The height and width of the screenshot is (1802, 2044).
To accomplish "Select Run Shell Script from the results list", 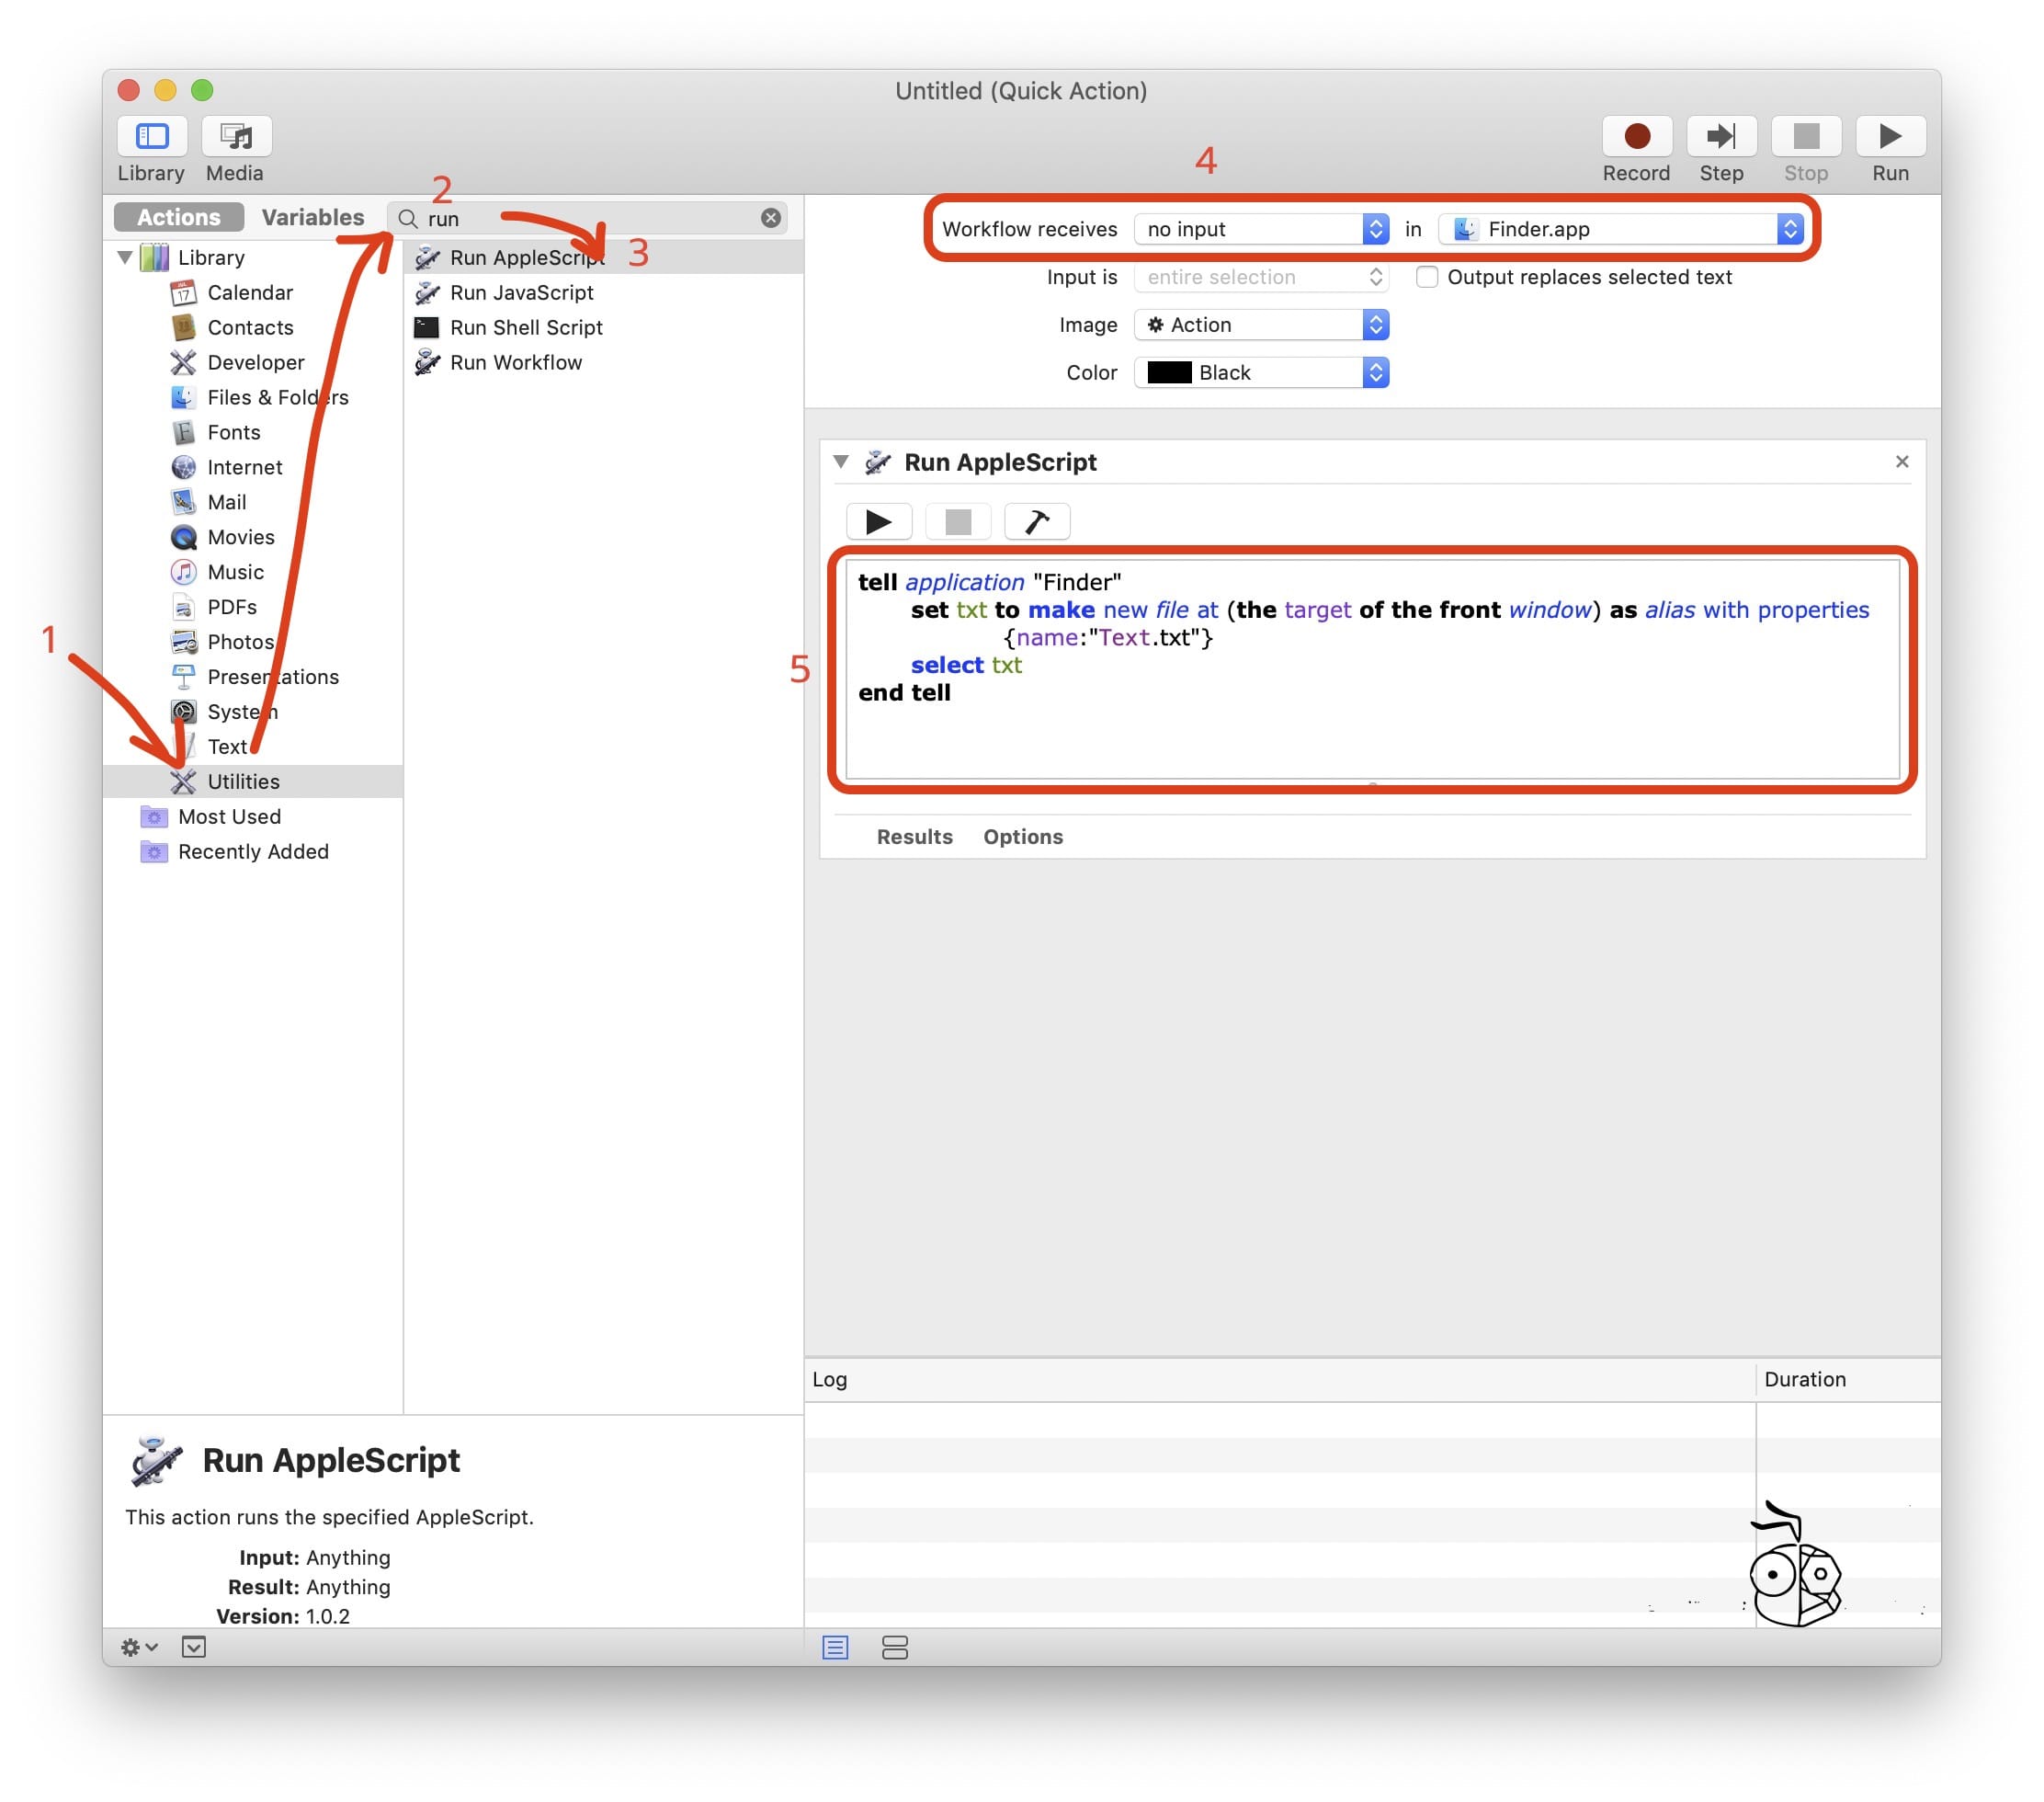I will (x=526, y=327).
